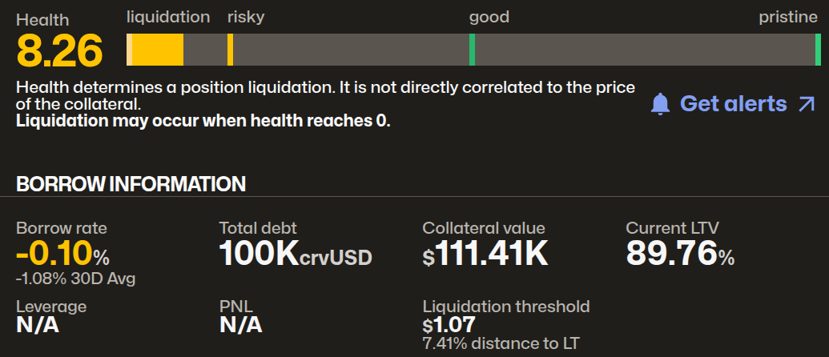Click the Collateral value $111.41K
The image size is (829, 357).
coord(485,255)
